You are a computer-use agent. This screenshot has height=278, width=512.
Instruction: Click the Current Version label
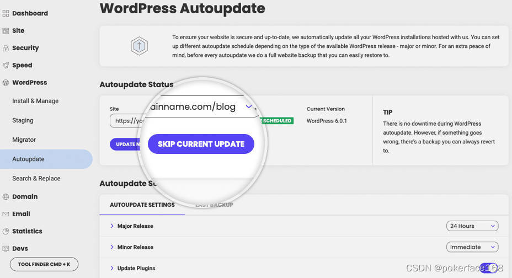[x=326, y=109]
